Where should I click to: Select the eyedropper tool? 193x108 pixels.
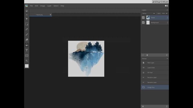pos(27,29)
